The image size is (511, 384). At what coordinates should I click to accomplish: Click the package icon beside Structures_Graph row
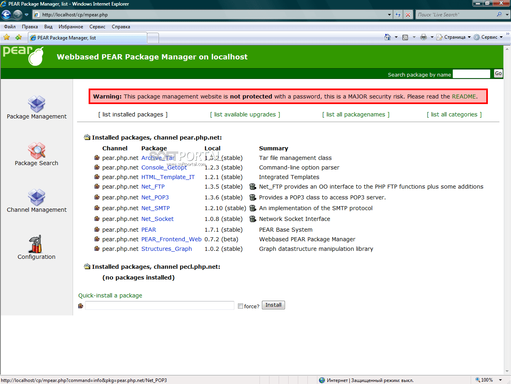coord(97,248)
